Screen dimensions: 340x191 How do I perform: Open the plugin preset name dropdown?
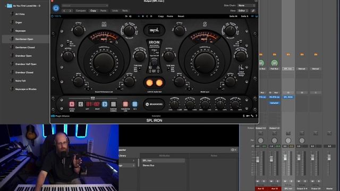[85, 5]
